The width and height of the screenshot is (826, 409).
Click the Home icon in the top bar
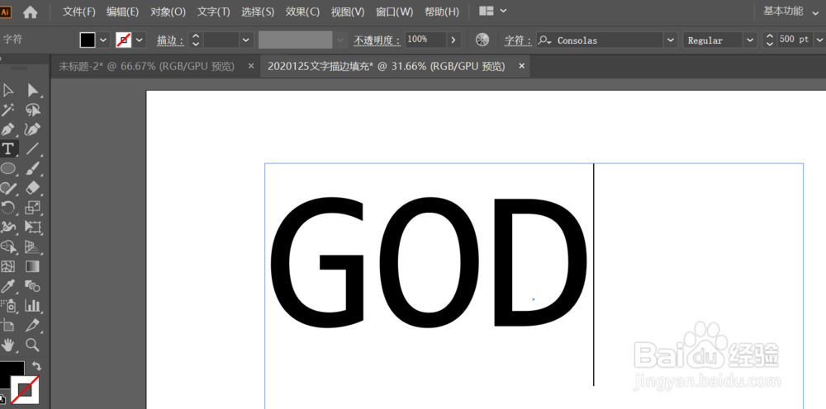click(x=30, y=12)
